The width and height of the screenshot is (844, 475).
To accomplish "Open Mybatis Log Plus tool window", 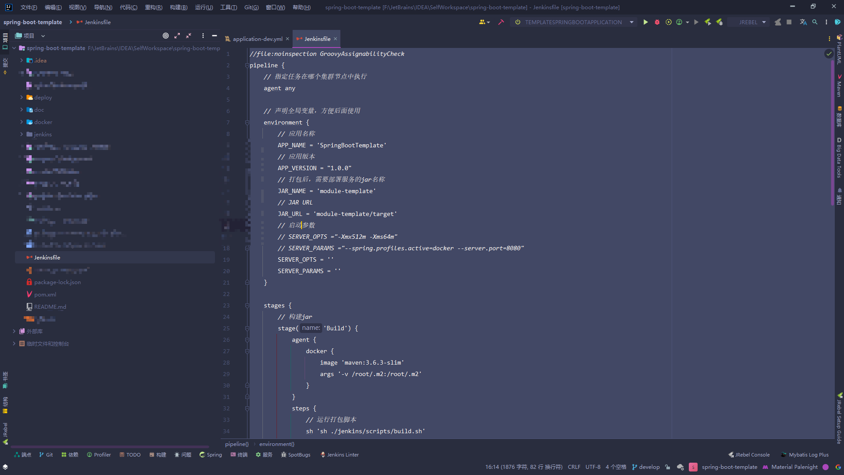I will pyautogui.click(x=805, y=455).
